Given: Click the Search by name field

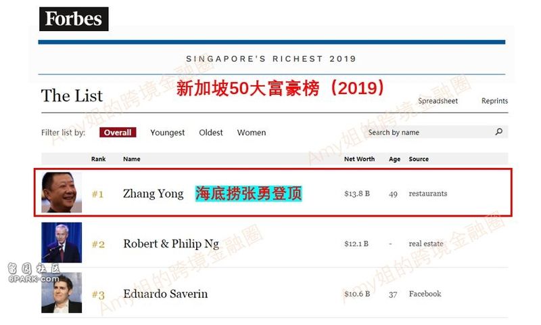Looking at the screenshot, I should coord(437,132).
